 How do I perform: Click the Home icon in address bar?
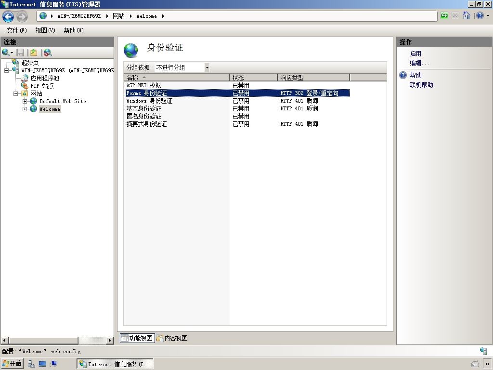[x=467, y=16]
